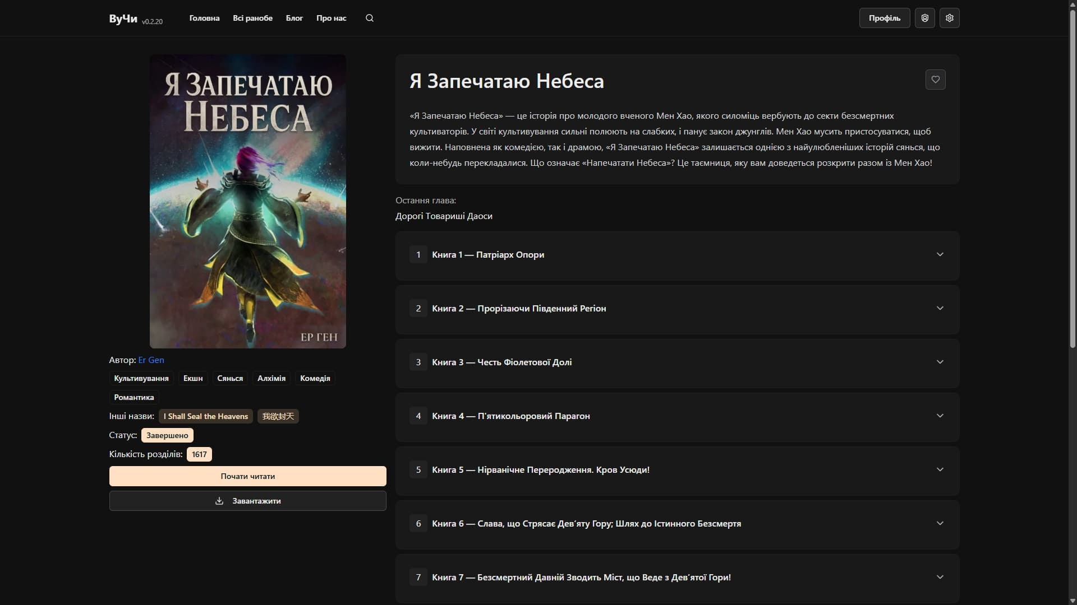Open latest chapter Дорогі Товариші Даоси
Viewport: 1077px width, 605px height.
click(x=444, y=216)
